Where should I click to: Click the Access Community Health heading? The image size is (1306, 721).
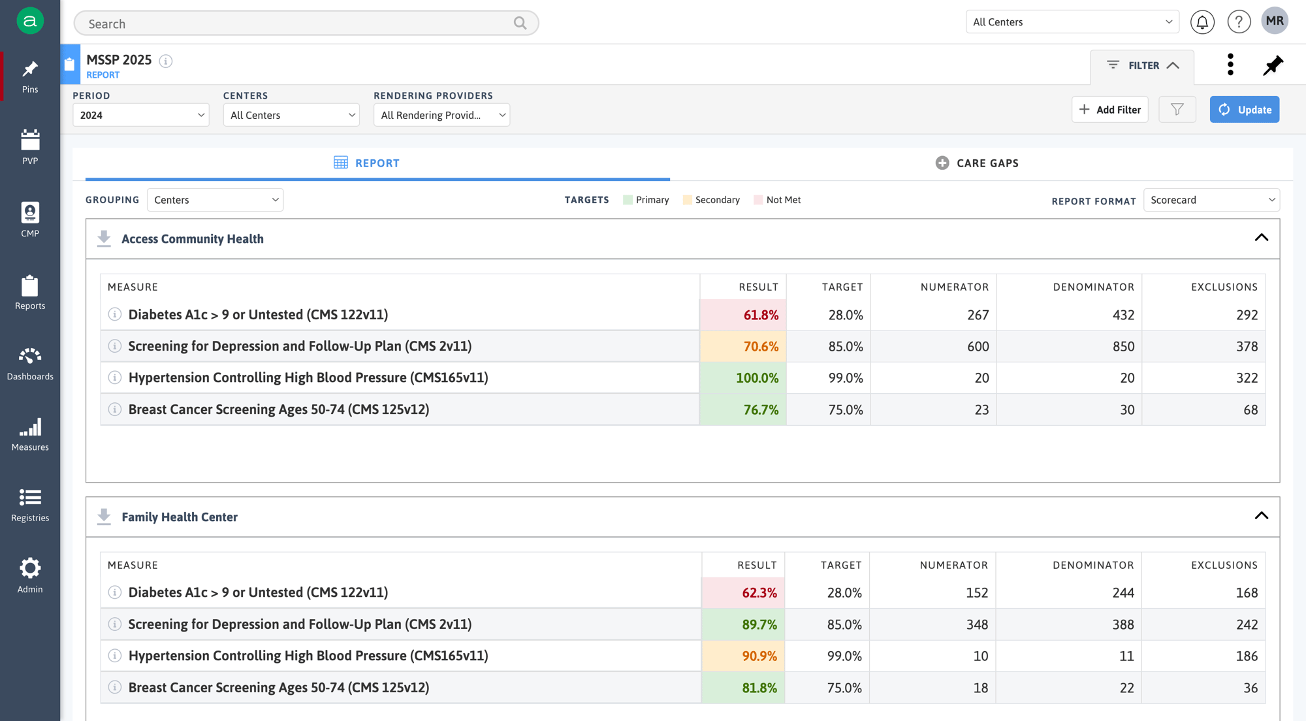(193, 239)
